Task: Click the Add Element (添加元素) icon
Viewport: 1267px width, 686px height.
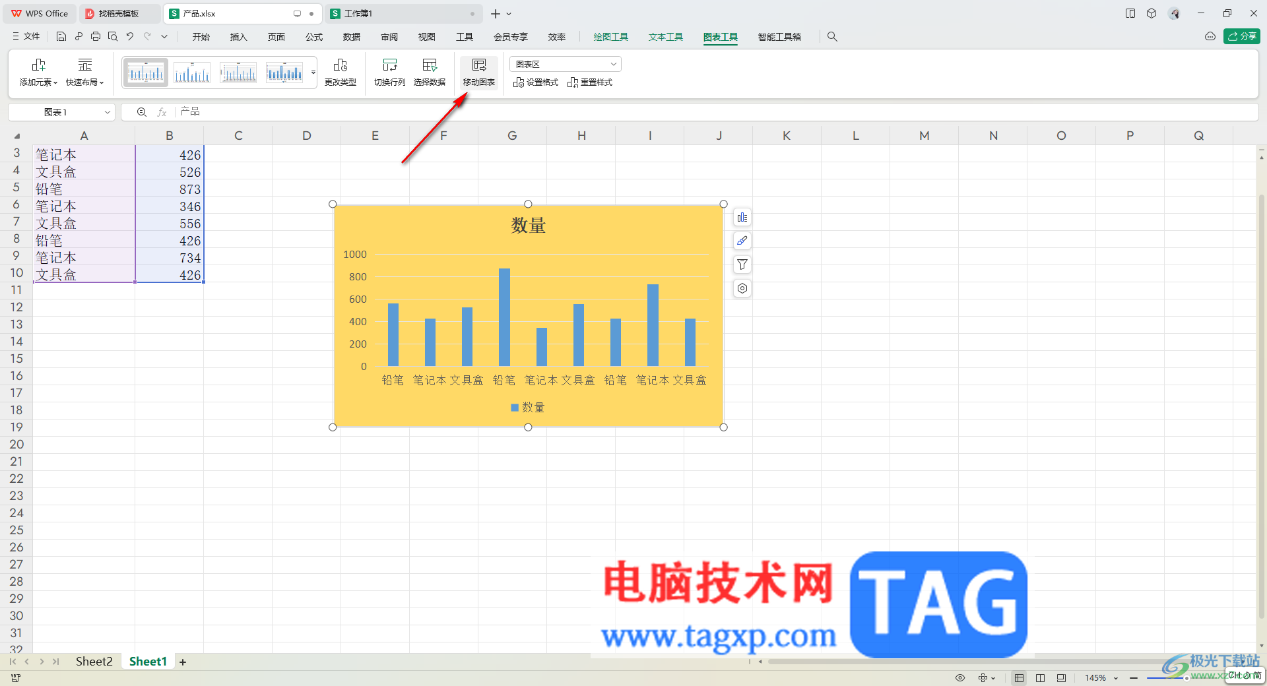Action: click(38, 65)
